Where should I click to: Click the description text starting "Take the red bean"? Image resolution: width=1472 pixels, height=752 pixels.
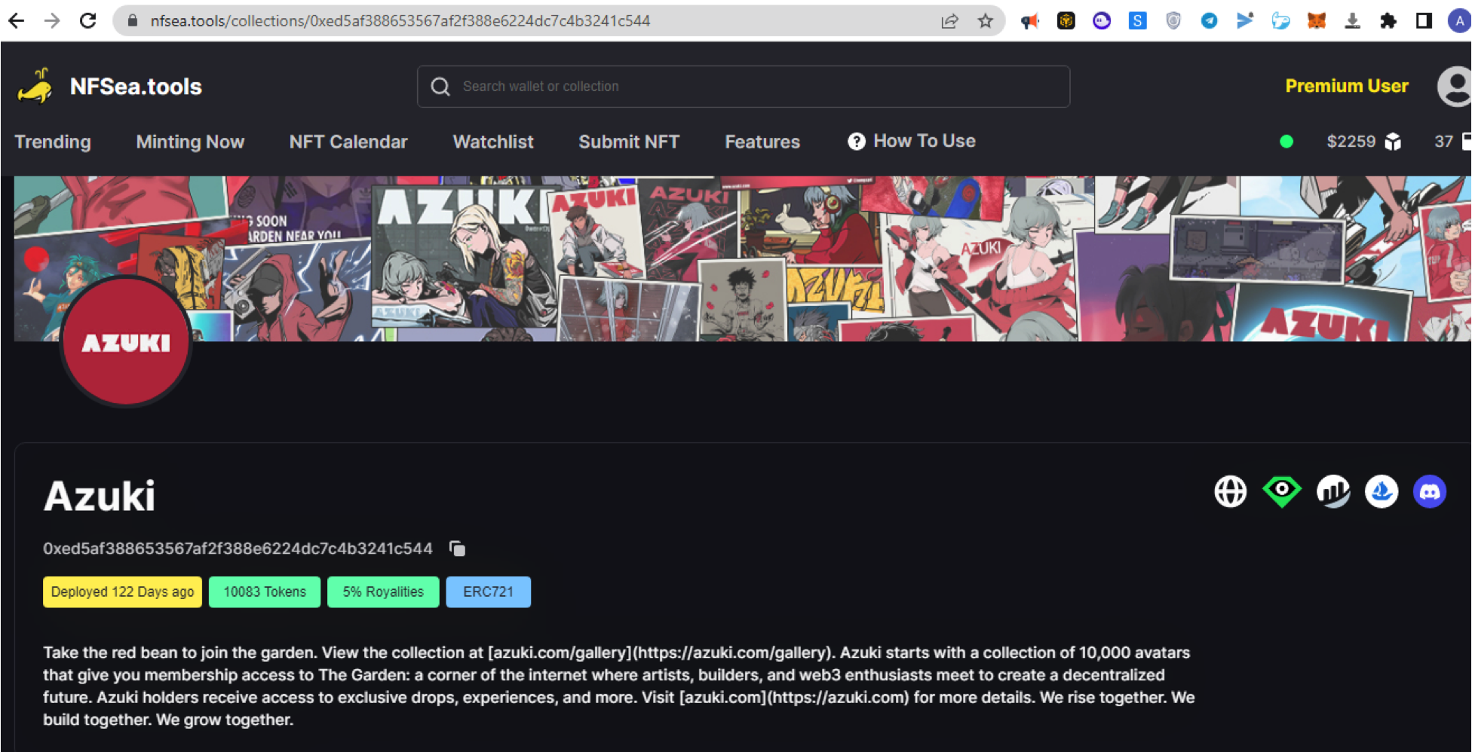(x=619, y=686)
